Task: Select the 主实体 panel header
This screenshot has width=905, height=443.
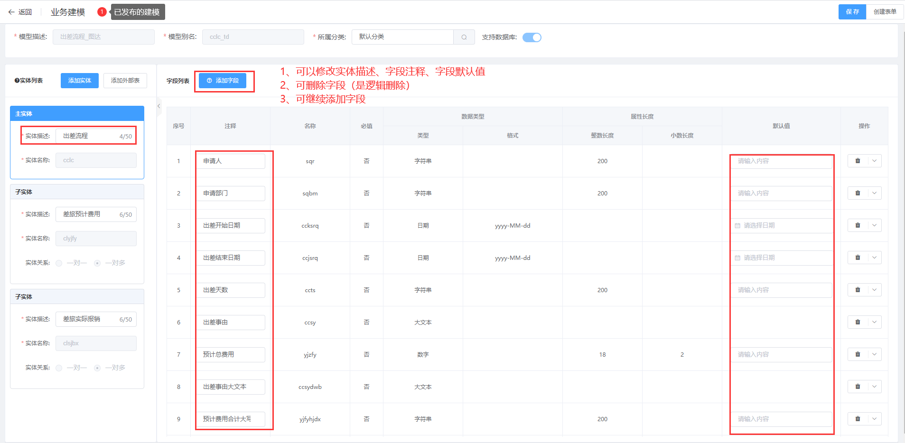Action: click(77, 113)
